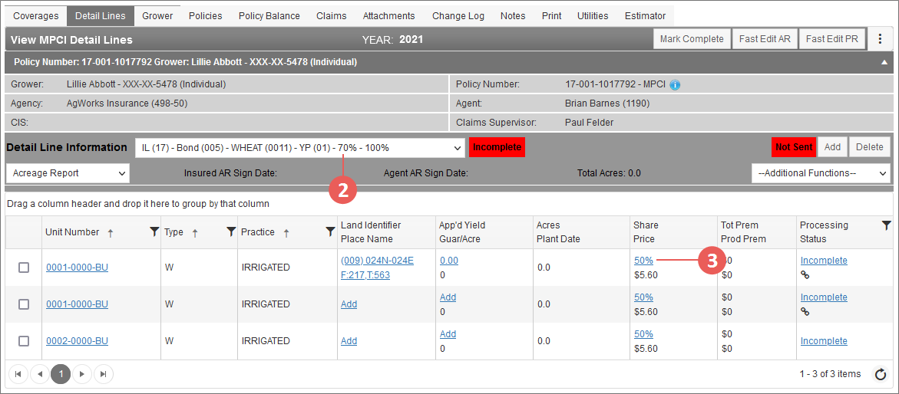Sort by Practice column arrow
This screenshot has width=899, height=394.
286,232
